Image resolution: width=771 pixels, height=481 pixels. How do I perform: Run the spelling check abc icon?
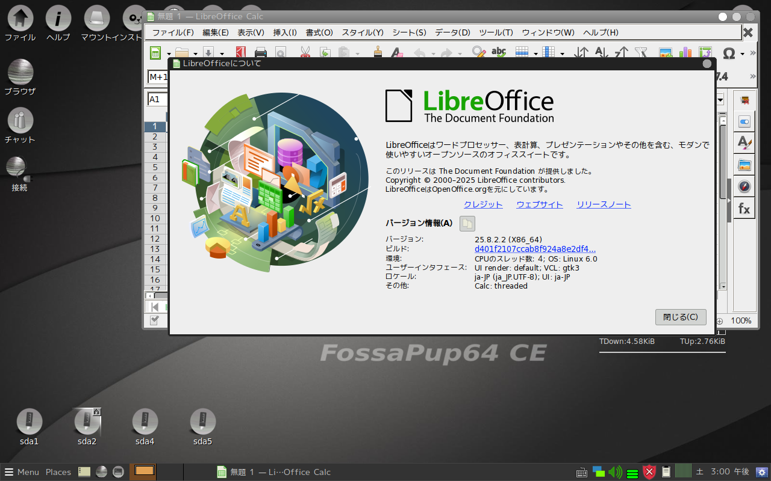(x=499, y=53)
